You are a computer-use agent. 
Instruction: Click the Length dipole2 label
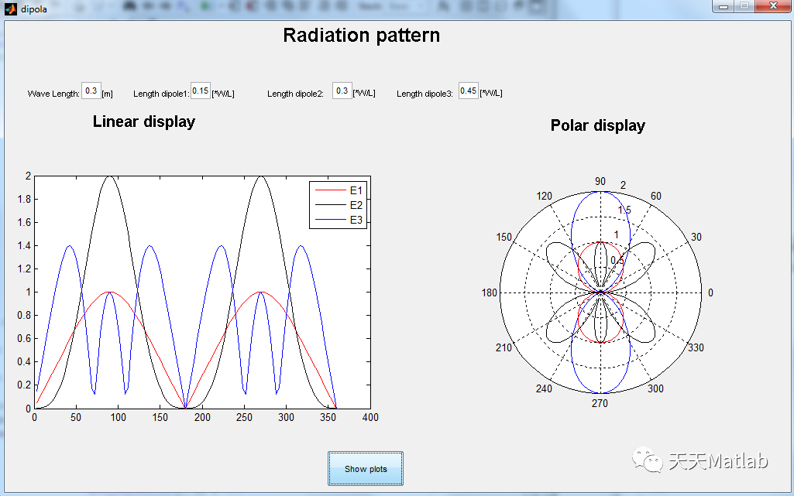295,94
